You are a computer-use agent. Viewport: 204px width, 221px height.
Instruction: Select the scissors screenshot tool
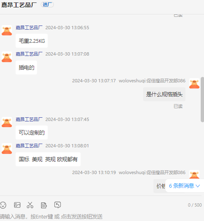(30, 205)
